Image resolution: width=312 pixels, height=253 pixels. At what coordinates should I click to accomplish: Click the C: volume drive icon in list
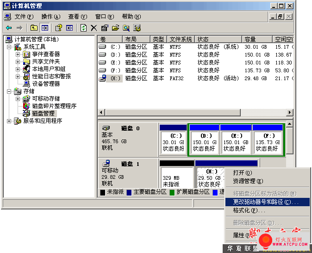click(102, 47)
